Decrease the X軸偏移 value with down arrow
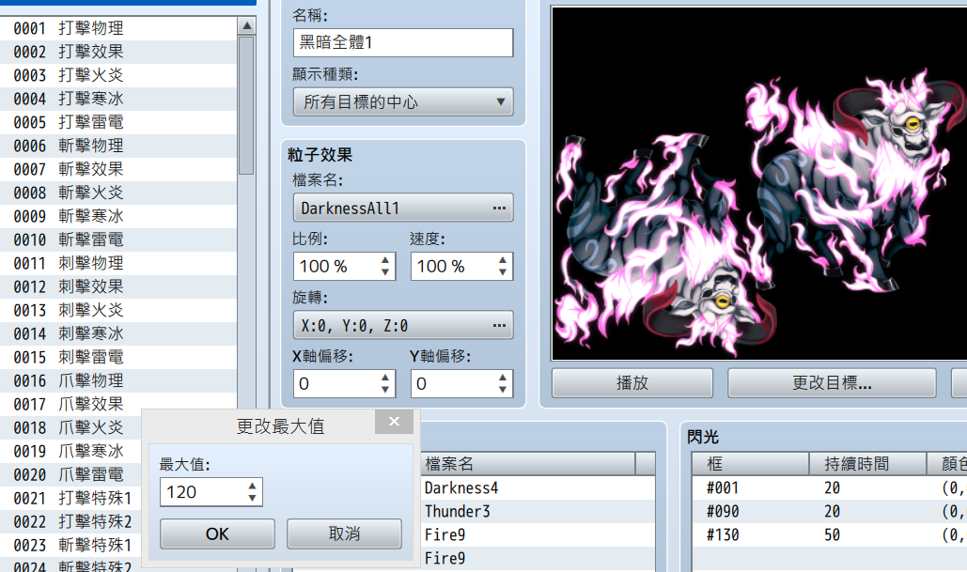This screenshot has width=967, height=572. pos(385,390)
